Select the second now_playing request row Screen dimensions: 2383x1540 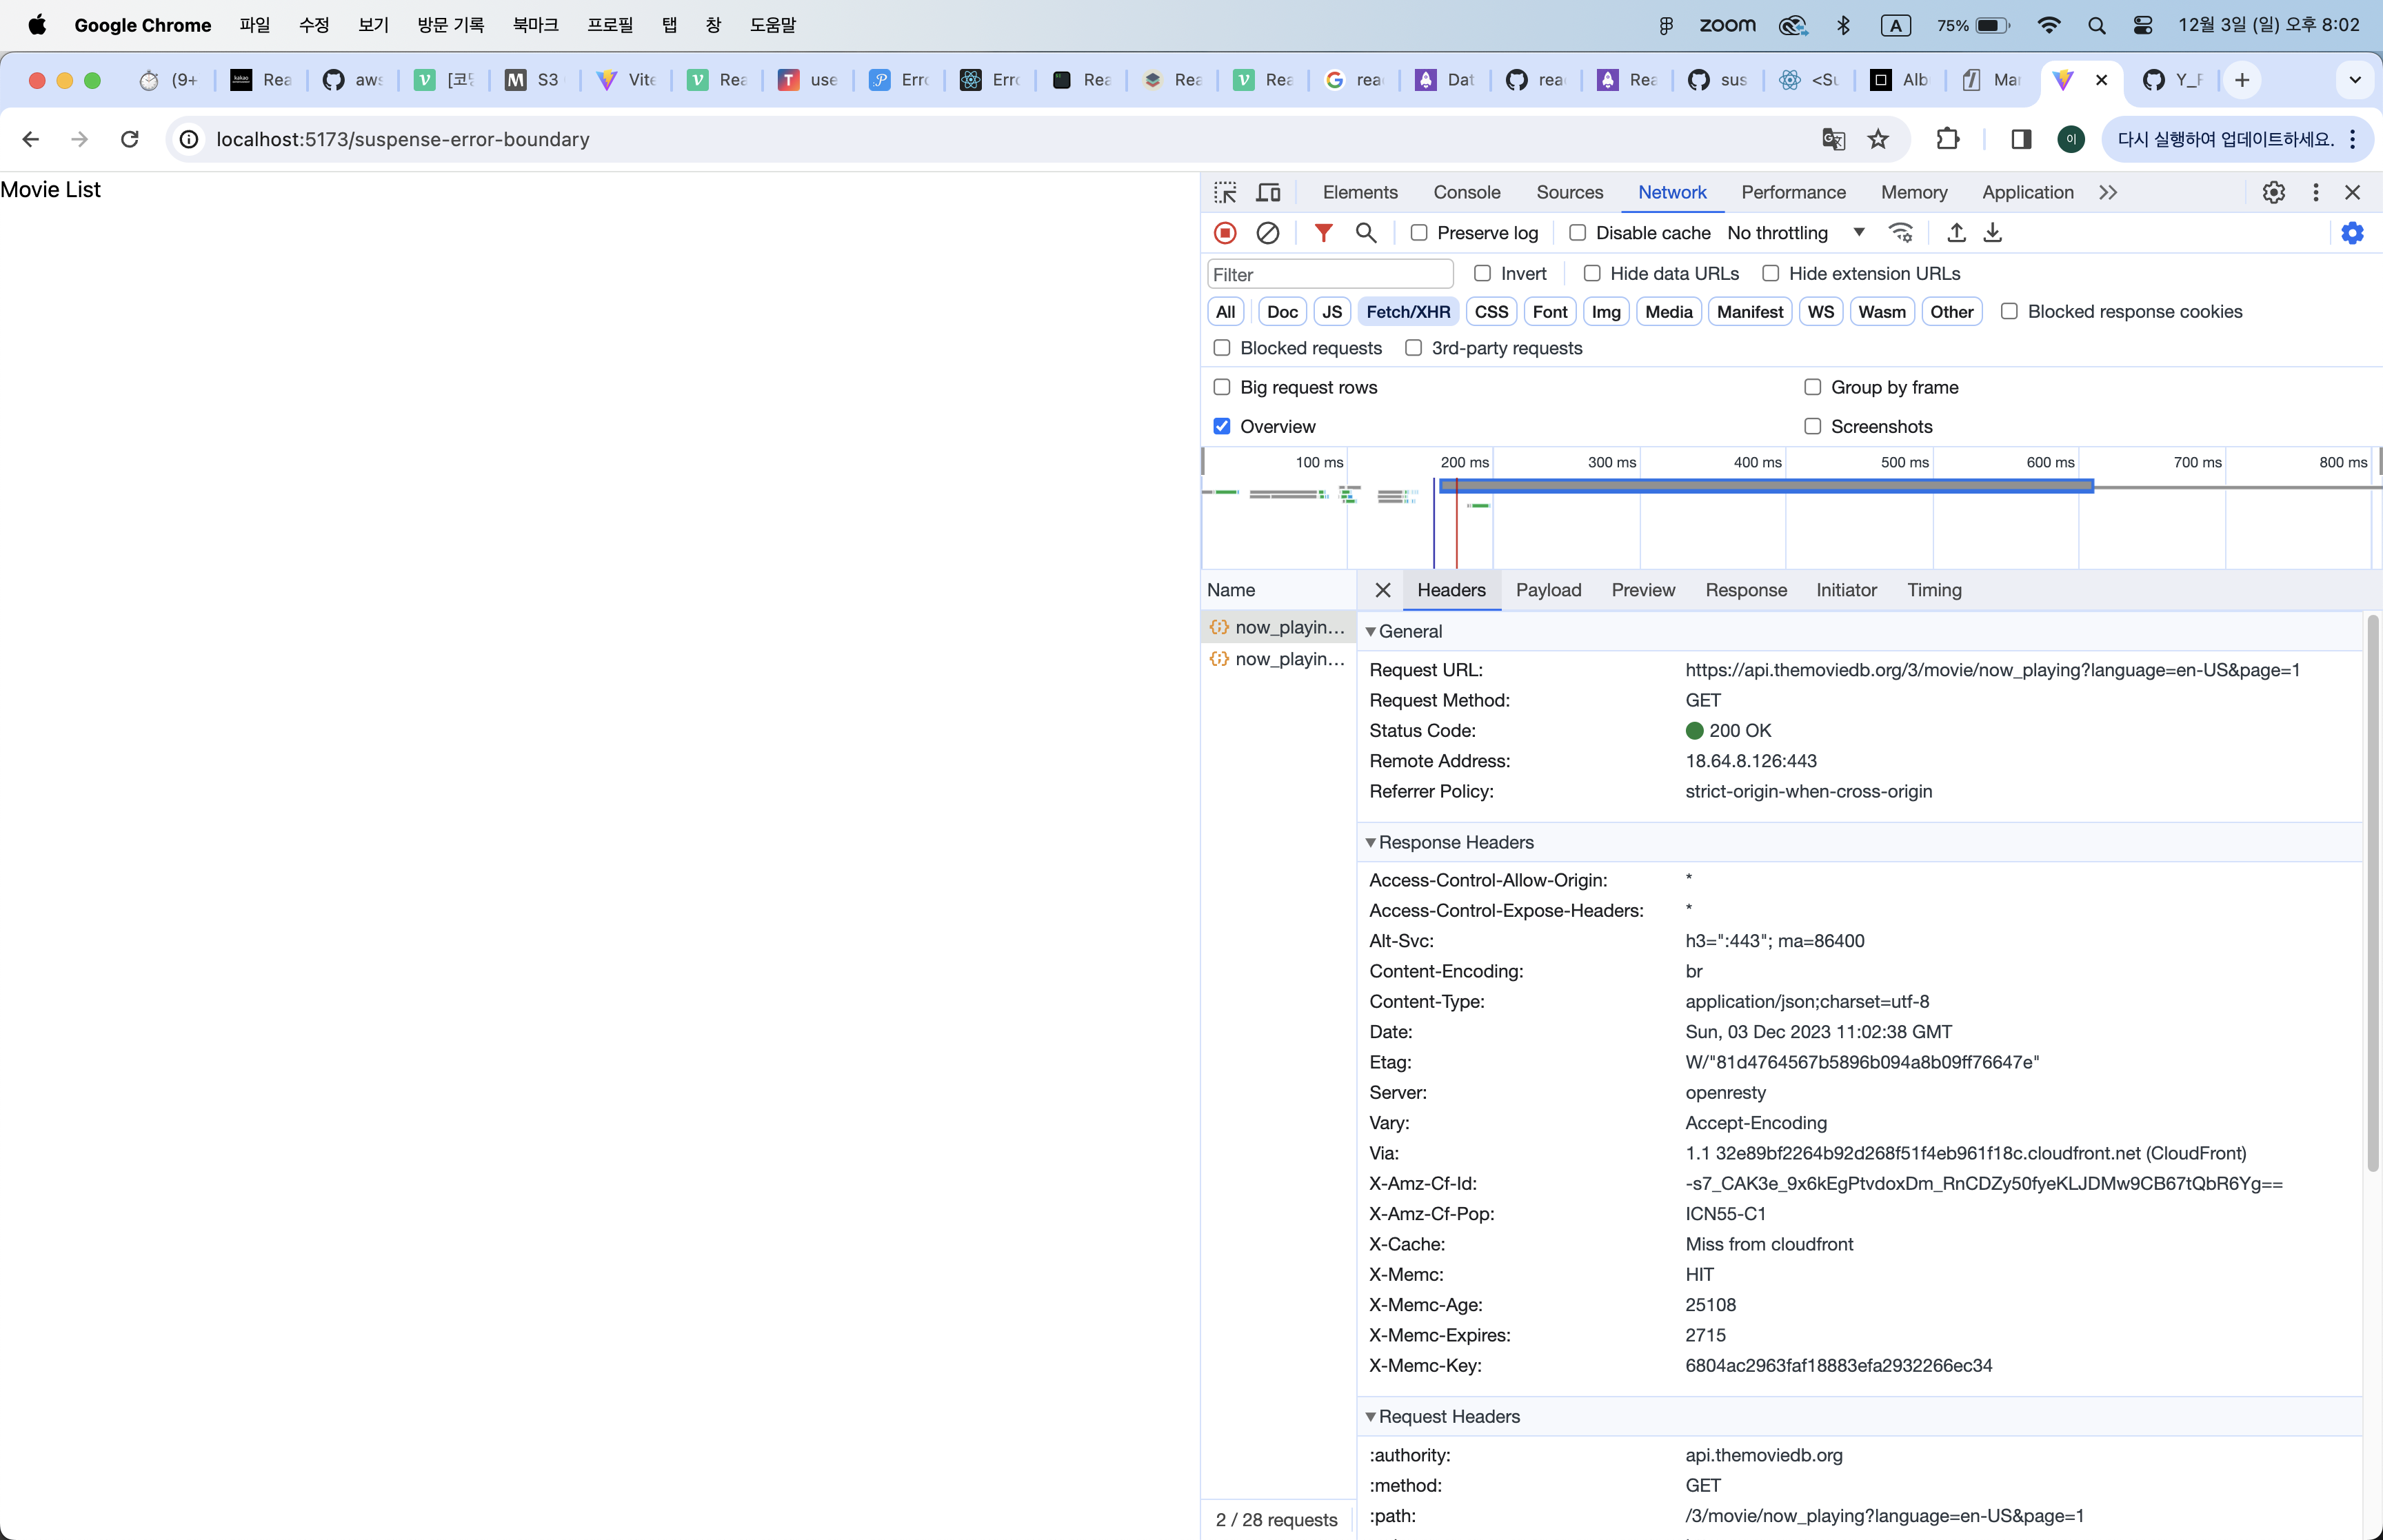pos(1278,659)
